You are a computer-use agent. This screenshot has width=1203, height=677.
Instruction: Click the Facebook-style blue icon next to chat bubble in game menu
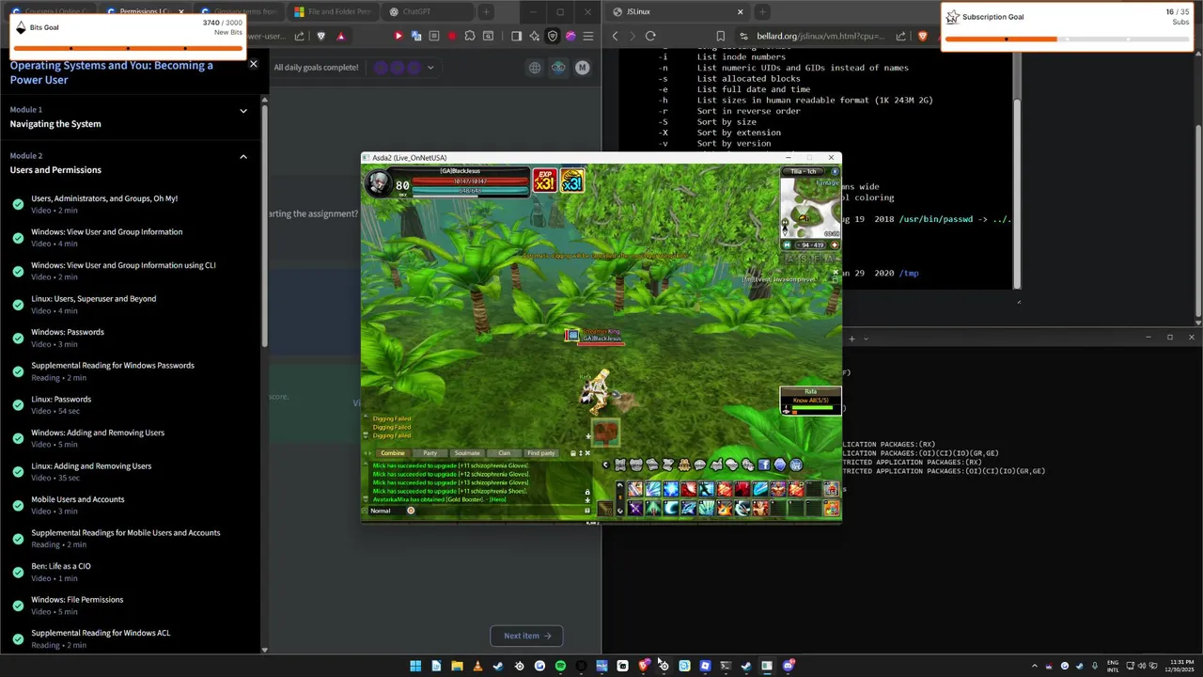764,464
